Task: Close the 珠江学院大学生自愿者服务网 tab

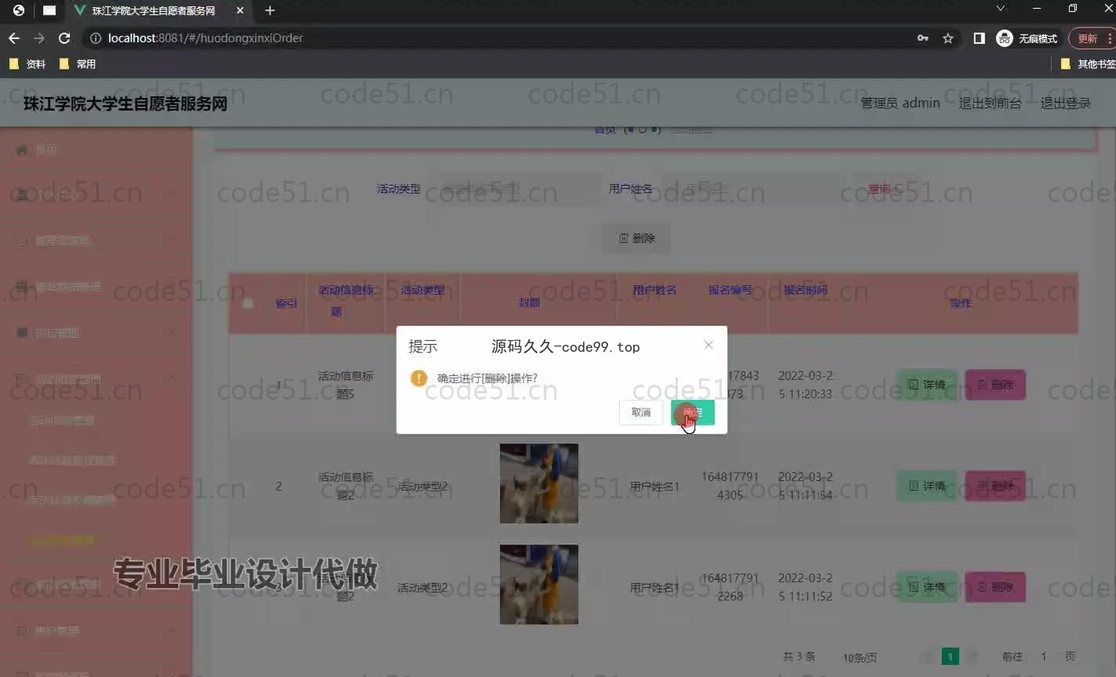Action: [x=240, y=10]
